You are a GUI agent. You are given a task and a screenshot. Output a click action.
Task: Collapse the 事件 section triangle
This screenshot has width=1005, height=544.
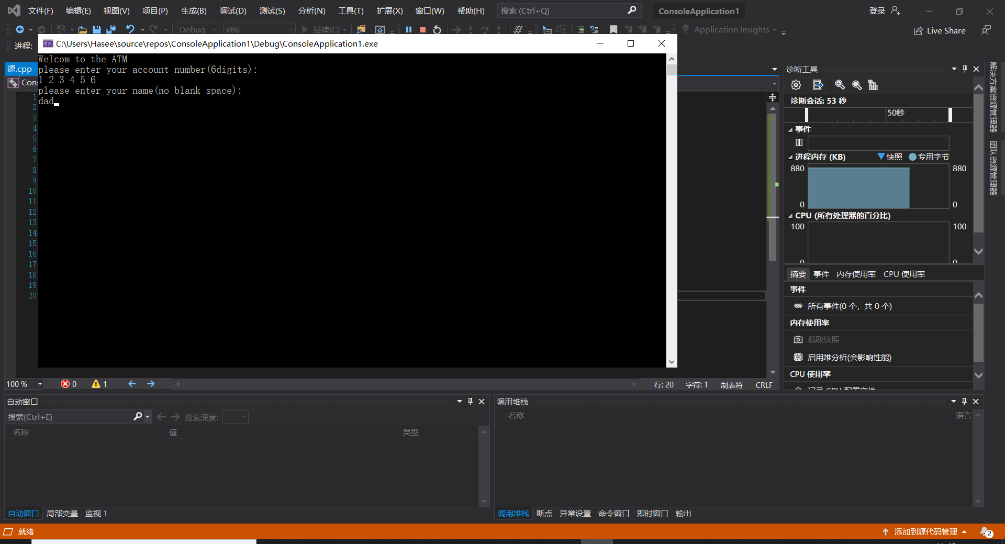[x=790, y=129]
